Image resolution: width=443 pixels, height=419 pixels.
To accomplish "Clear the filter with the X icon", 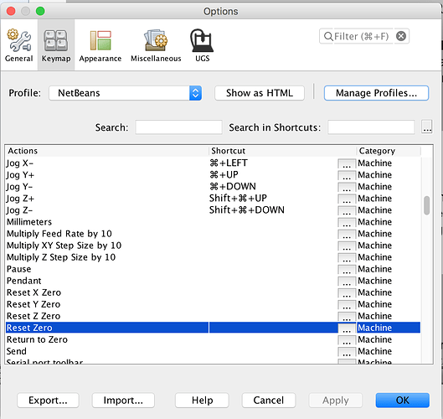I will click(x=401, y=36).
